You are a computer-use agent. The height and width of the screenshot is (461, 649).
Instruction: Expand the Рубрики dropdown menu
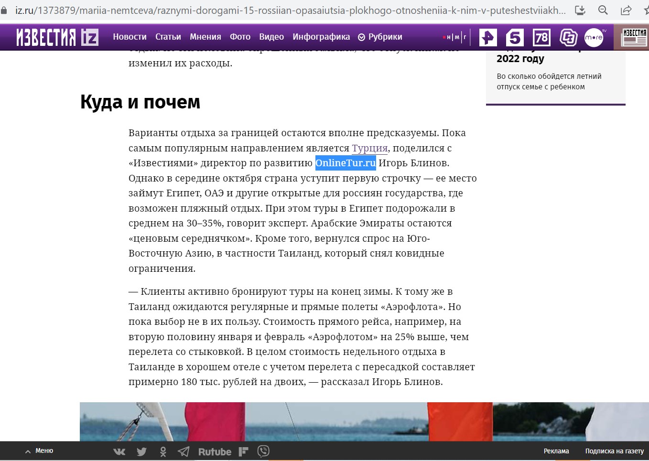tap(380, 37)
